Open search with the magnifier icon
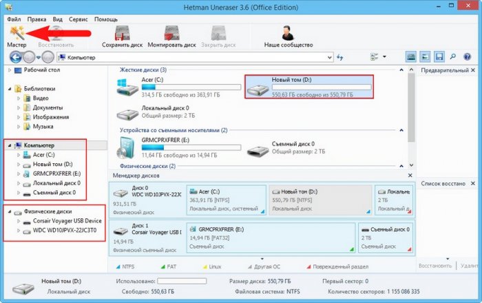 (453, 57)
